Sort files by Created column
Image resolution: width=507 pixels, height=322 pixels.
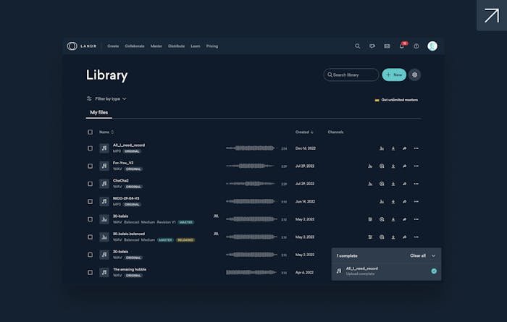[304, 132]
